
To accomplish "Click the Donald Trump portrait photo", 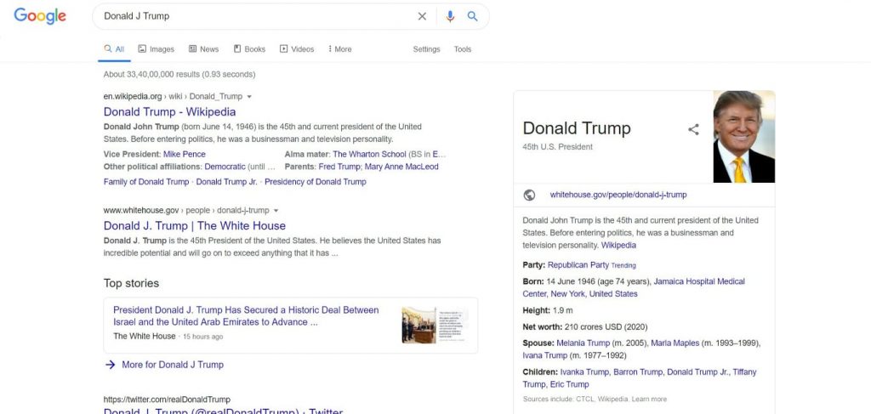I will pyautogui.click(x=743, y=137).
